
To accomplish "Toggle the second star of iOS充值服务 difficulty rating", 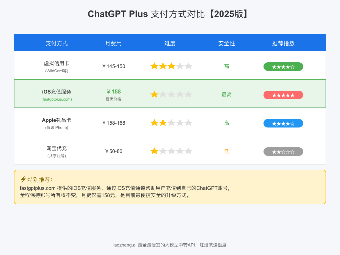I will click(x=163, y=94).
